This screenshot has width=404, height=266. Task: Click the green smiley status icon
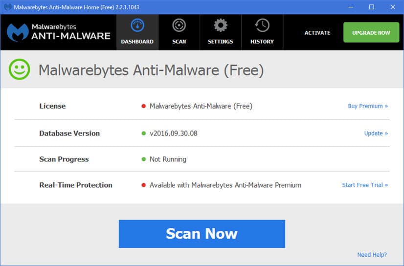[x=20, y=70]
